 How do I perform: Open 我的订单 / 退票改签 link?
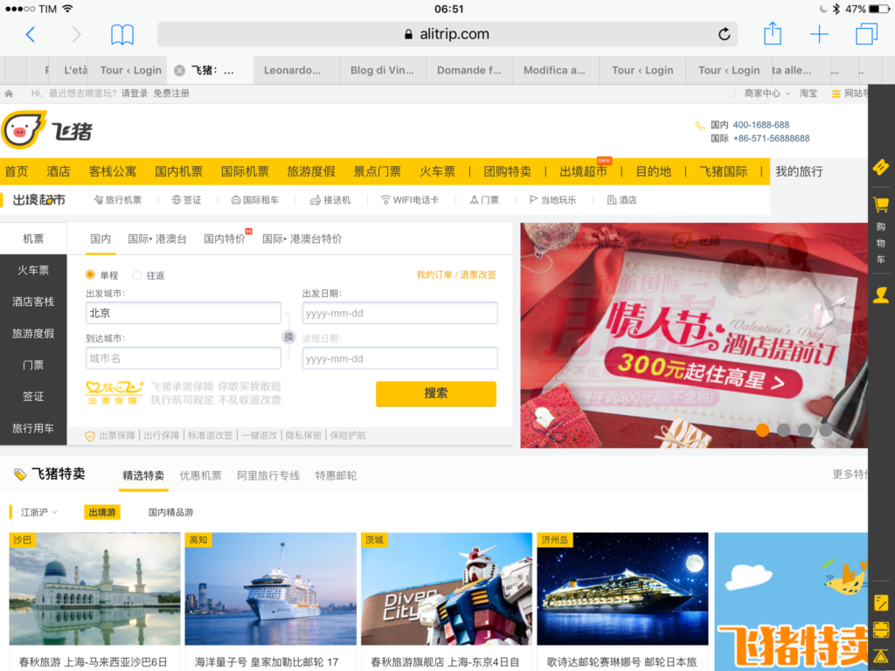456,275
